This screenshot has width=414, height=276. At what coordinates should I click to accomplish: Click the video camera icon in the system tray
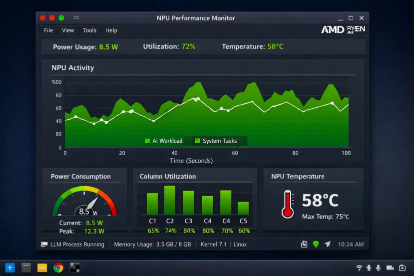tap(390, 268)
